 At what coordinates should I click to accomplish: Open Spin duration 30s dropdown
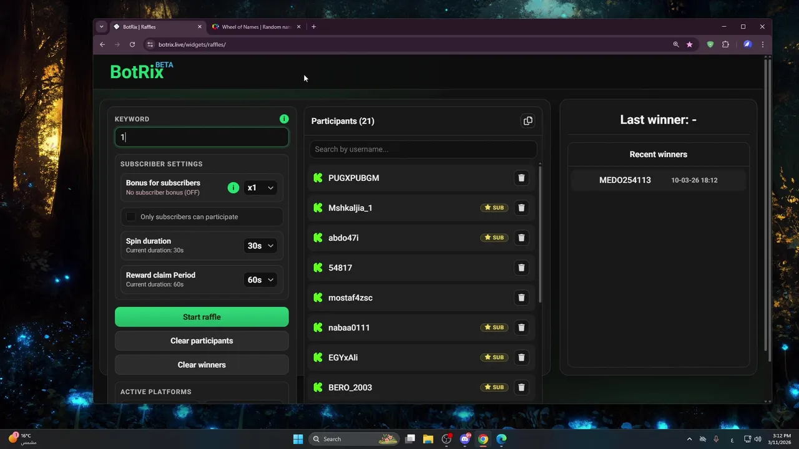pyautogui.click(x=260, y=246)
